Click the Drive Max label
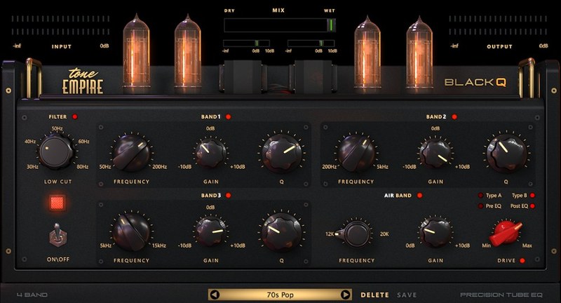This screenshot has width=561, height=303. click(x=527, y=245)
